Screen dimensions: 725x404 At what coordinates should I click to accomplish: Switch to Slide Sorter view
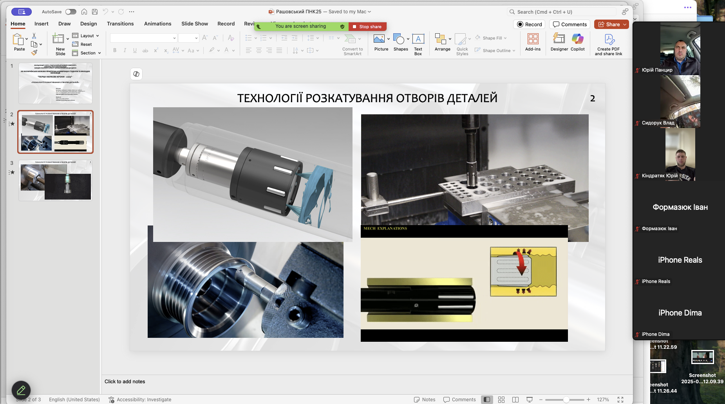(501, 400)
